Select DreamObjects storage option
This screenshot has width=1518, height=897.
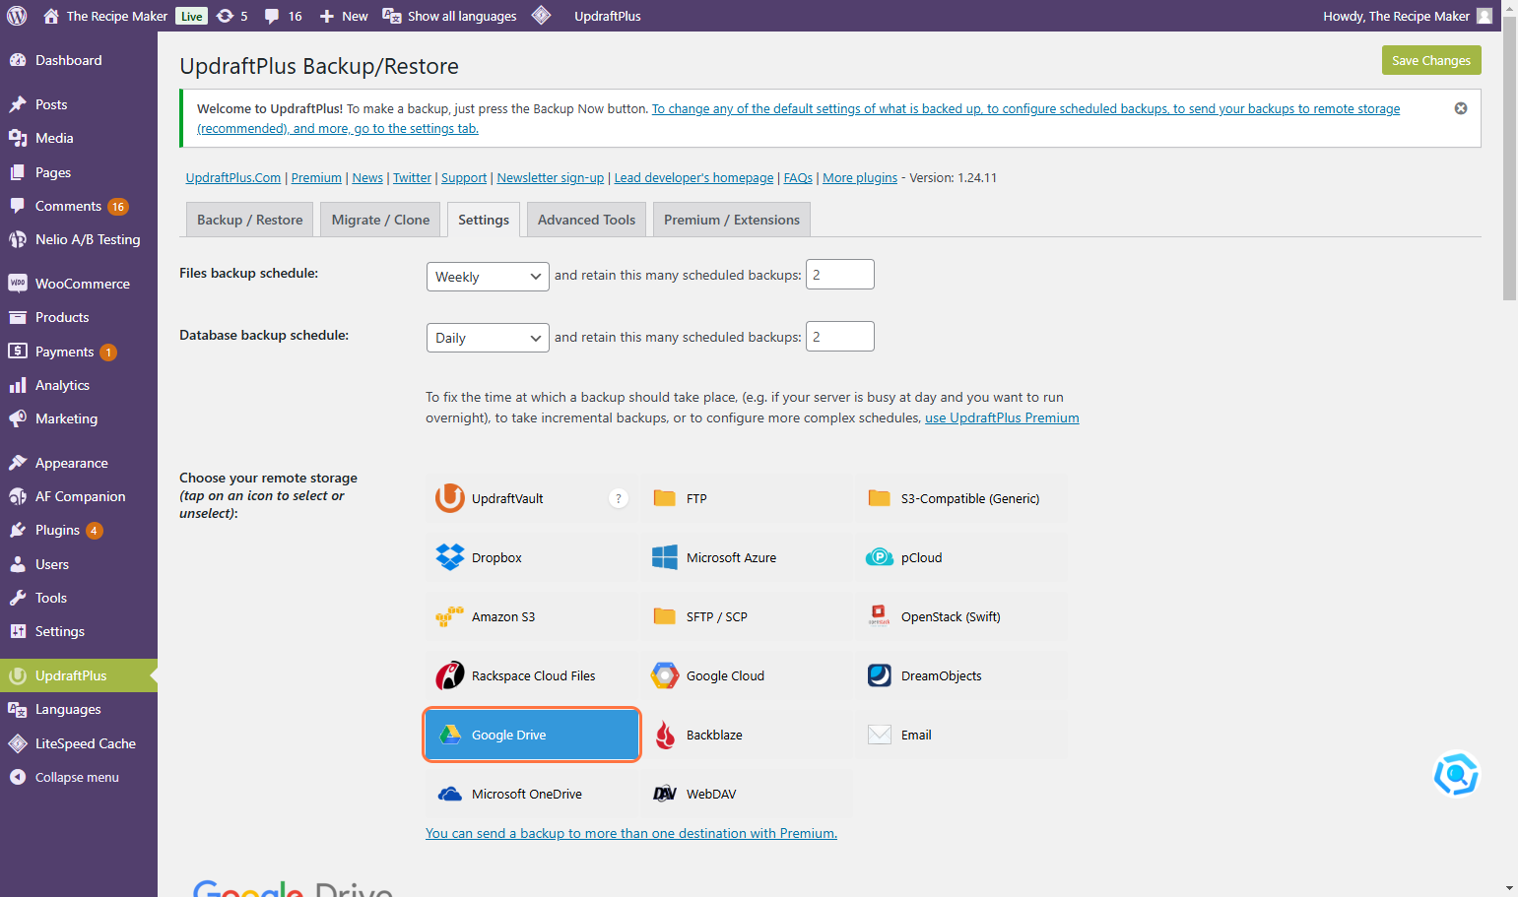[x=961, y=675]
